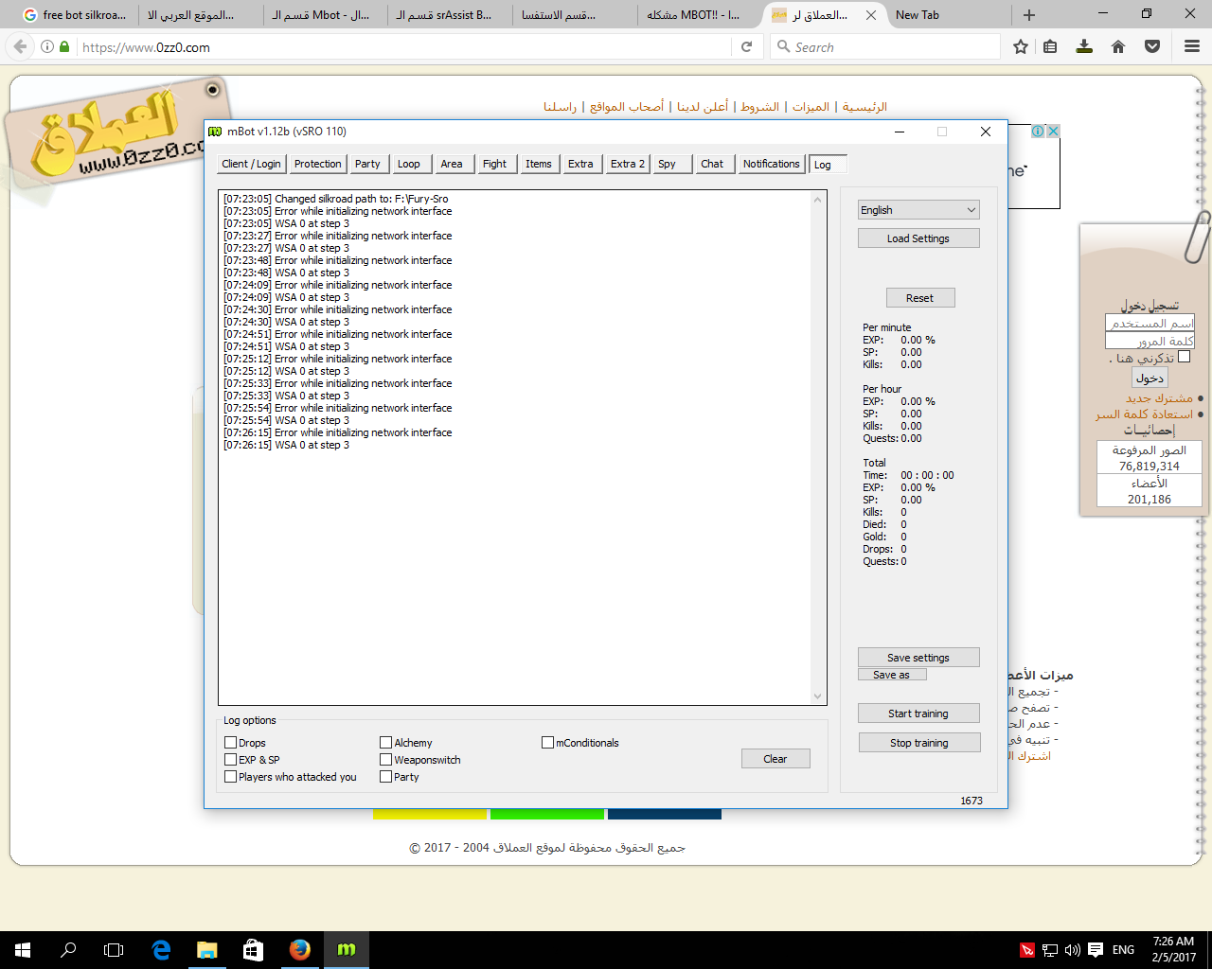Enable the Alchemy log option

click(x=385, y=743)
